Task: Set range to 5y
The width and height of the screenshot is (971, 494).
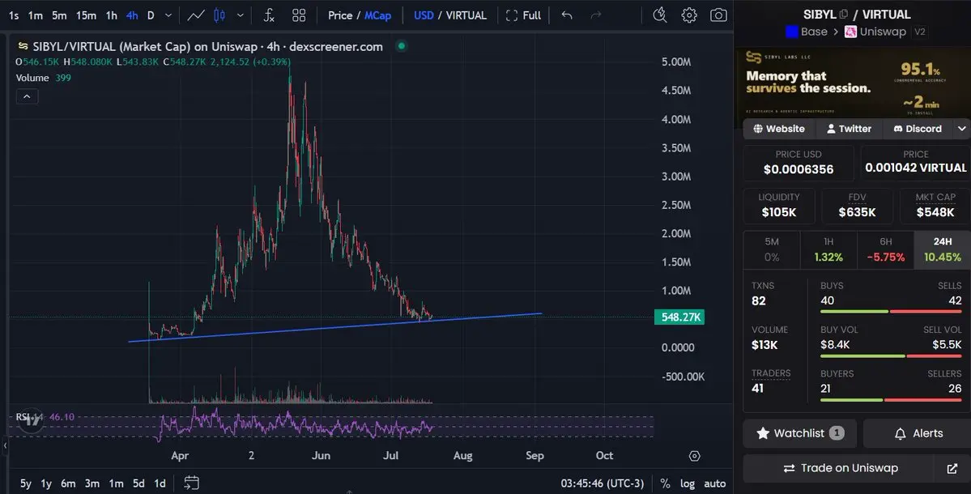Action: [x=25, y=483]
